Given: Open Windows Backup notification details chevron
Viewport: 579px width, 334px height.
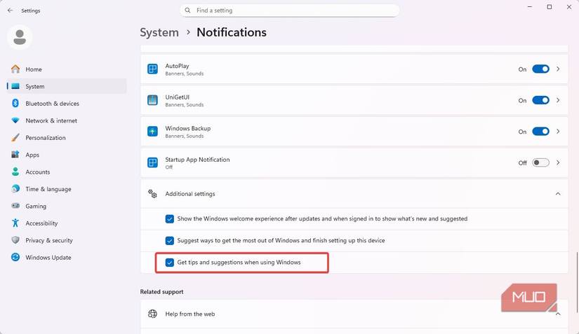Looking at the screenshot, I should (x=558, y=132).
